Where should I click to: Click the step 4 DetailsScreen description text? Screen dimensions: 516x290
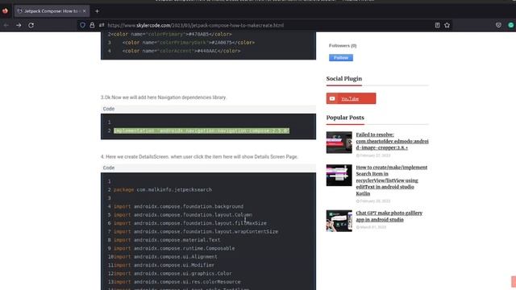tap(199, 157)
